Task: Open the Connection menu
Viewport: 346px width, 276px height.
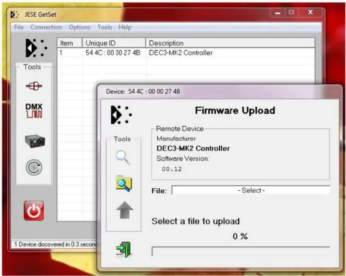Action: coord(46,27)
